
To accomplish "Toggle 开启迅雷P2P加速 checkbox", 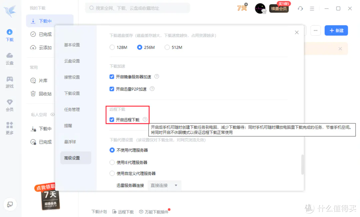I will pos(112,89).
